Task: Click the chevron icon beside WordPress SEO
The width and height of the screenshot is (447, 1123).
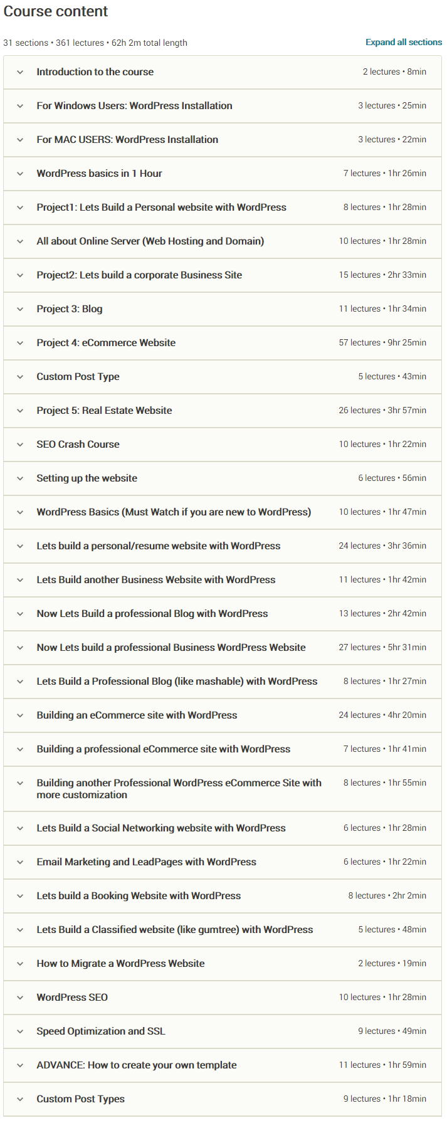Action: [20, 998]
